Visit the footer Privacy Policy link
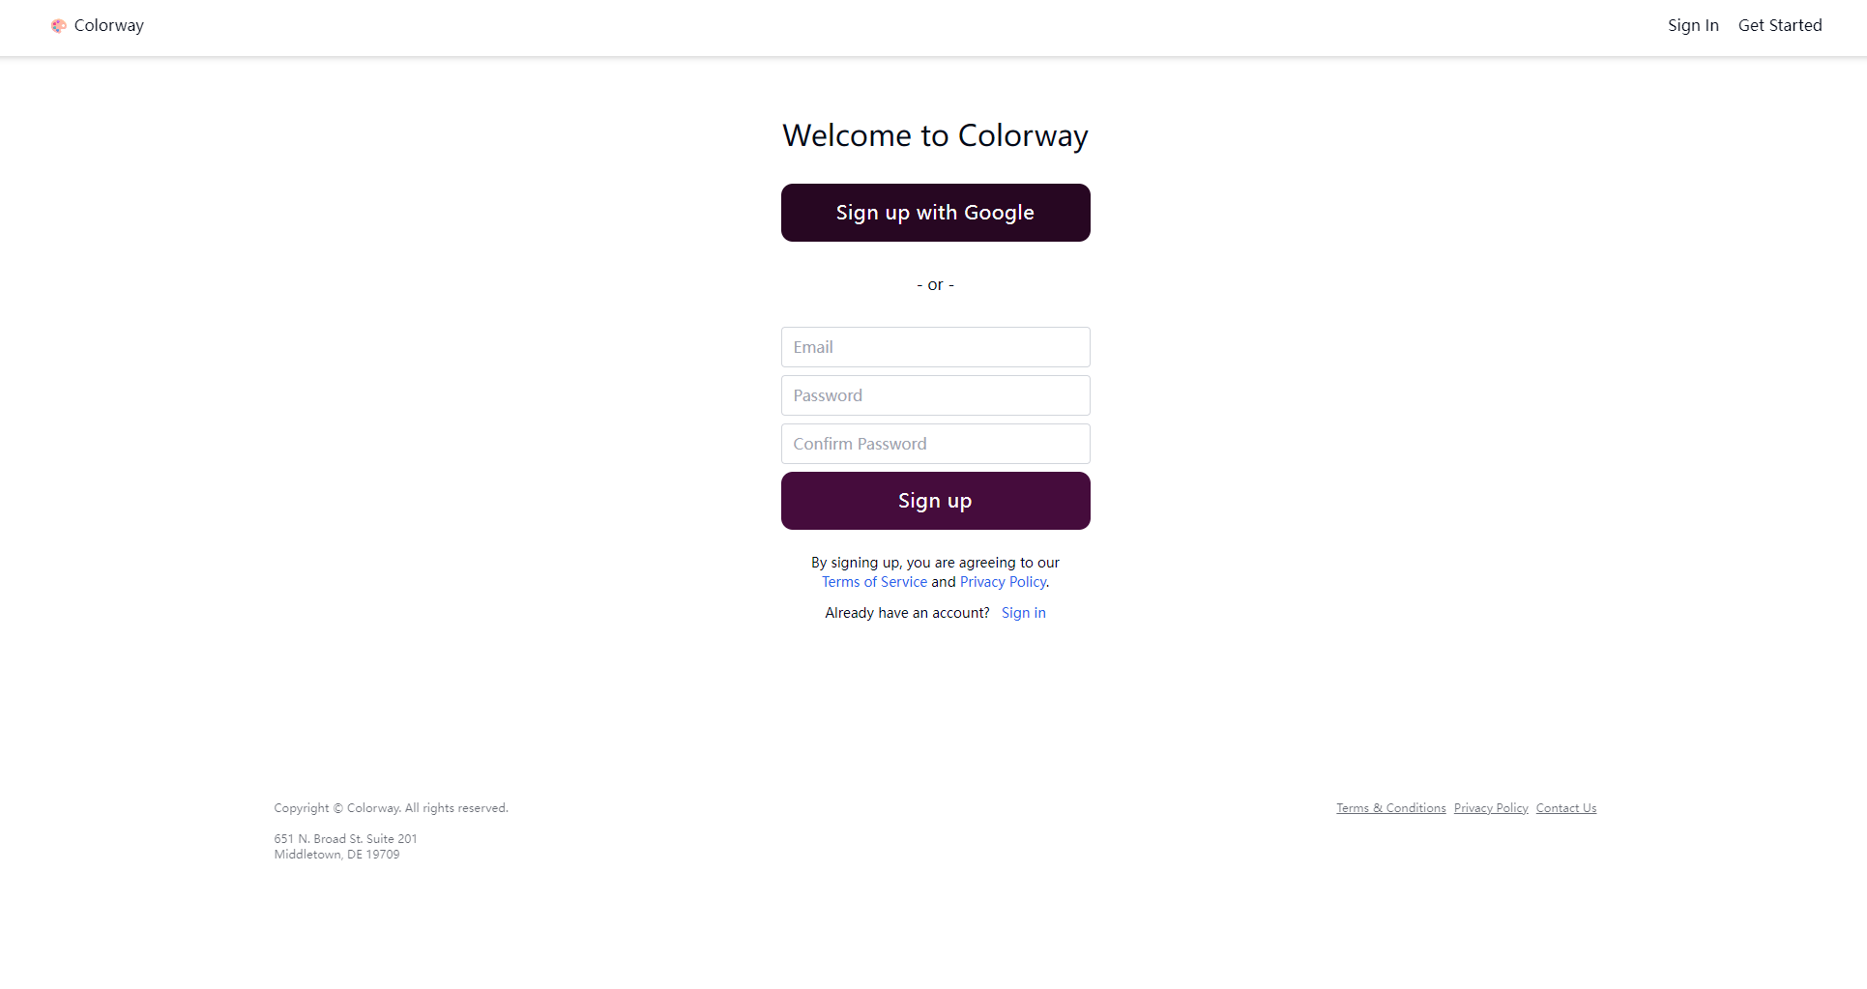This screenshot has width=1867, height=989. pos(1490,808)
